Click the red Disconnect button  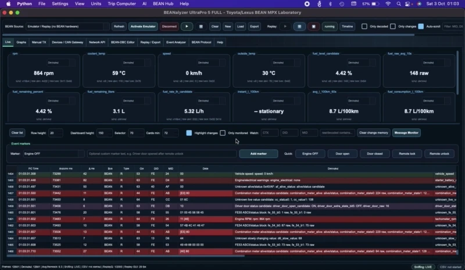[169, 26]
